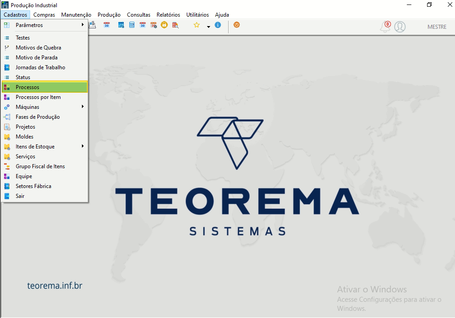Viewport: 455px width, 318px height.
Task: Select Motivos de Quebra menu entry
Action: pos(45,48)
